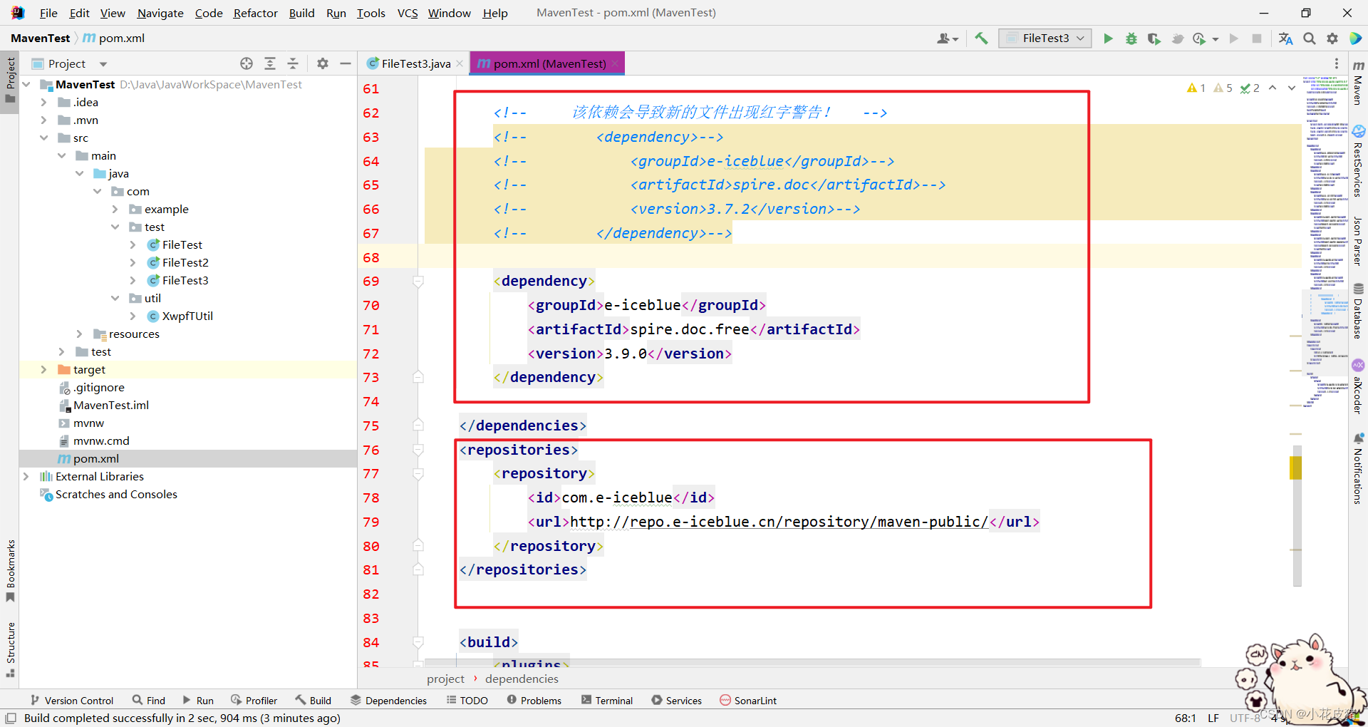The height and width of the screenshot is (727, 1368).
Task: Toggle the tool windows quick-access icon in status bar
Action: click(x=10, y=718)
